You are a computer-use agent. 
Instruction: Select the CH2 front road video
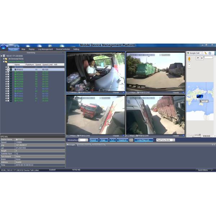coord(156,71)
